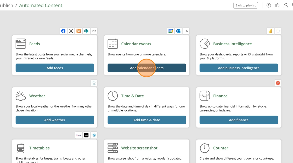
Task: Click the SharePoint icon above Feeds
Action: 86,31
